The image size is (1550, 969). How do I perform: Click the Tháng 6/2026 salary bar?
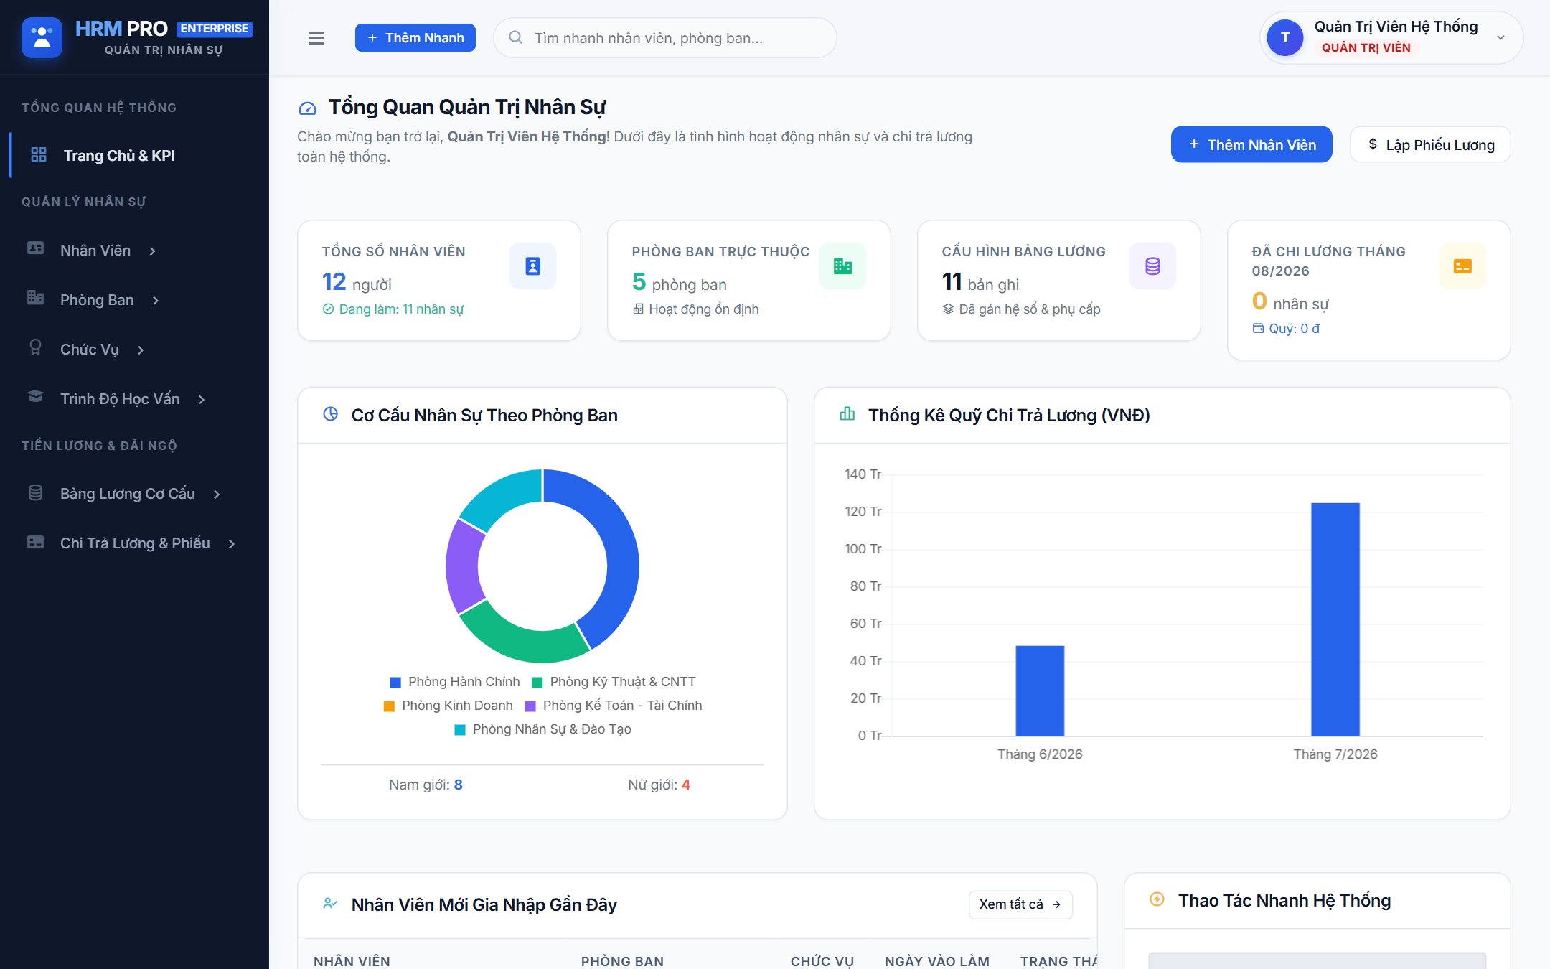(1040, 691)
